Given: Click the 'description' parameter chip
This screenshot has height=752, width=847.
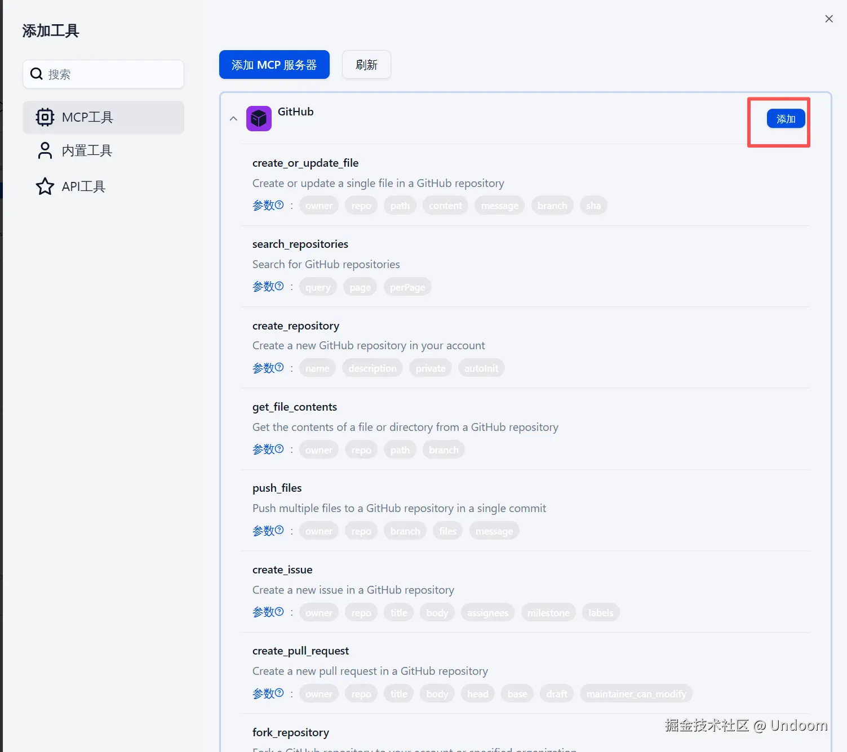Looking at the screenshot, I should coord(372,368).
